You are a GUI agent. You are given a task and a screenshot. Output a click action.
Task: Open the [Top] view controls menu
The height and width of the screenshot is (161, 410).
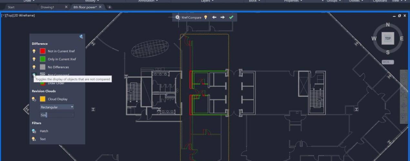click(9, 15)
